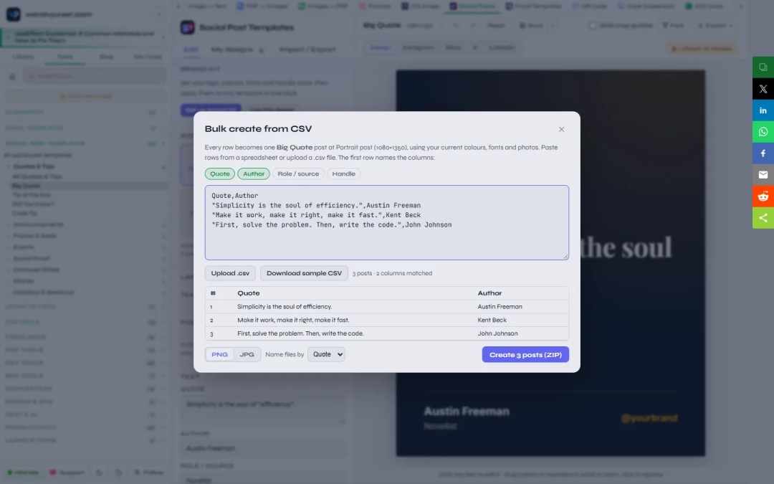Select PNG as the output format
This screenshot has height=484, width=774.
pyautogui.click(x=220, y=355)
